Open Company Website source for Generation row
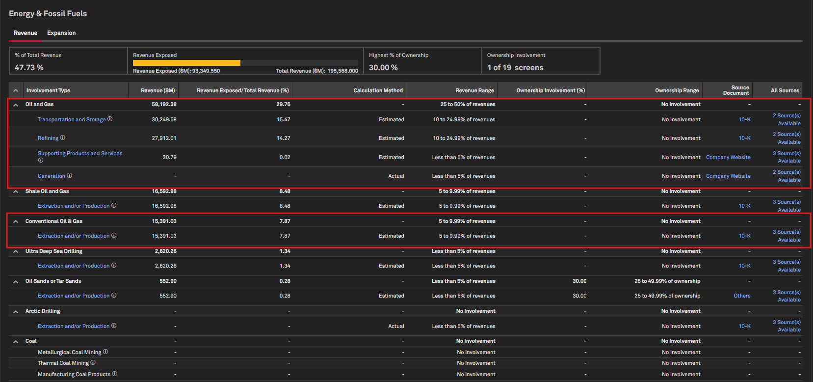Screen dimensions: 813x382 728,176
